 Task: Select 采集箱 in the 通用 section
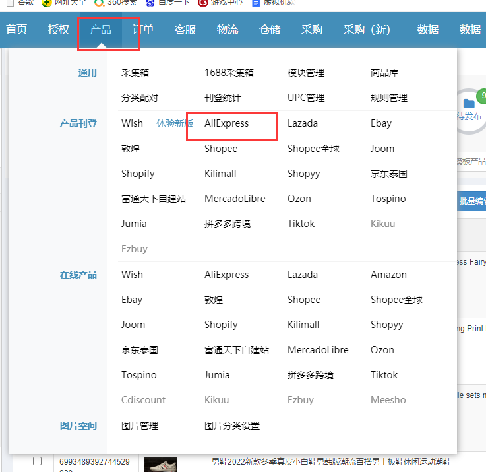[135, 73]
